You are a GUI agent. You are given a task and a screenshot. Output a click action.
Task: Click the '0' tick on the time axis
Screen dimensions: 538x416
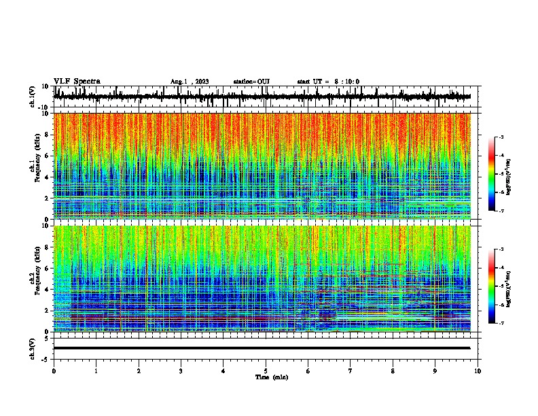pos(54,371)
